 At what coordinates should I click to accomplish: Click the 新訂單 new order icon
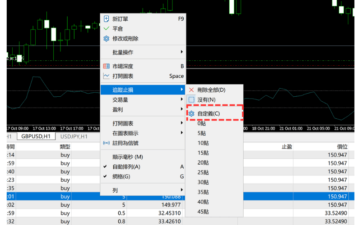coord(106,19)
